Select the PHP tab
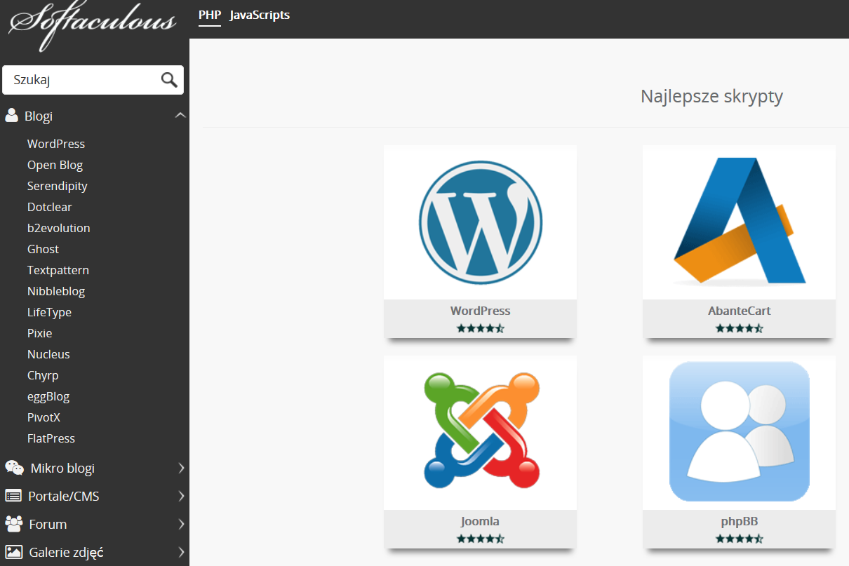This screenshot has height=566, width=849. tap(209, 15)
